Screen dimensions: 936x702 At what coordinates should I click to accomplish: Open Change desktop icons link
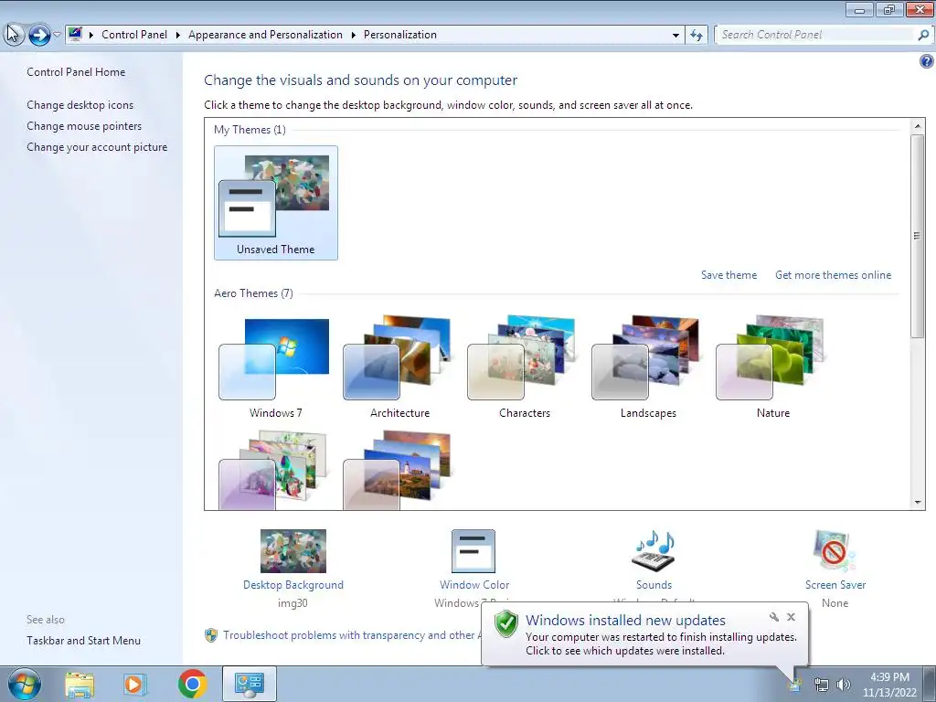coord(80,105)
